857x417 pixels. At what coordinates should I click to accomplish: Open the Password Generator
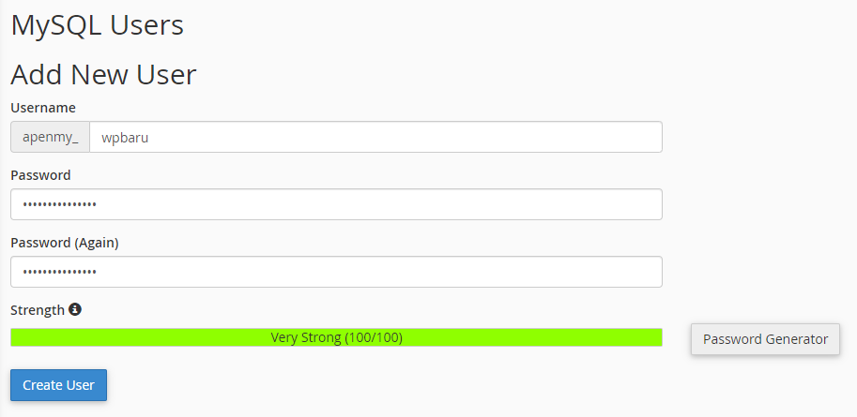(x=765, y=339)
